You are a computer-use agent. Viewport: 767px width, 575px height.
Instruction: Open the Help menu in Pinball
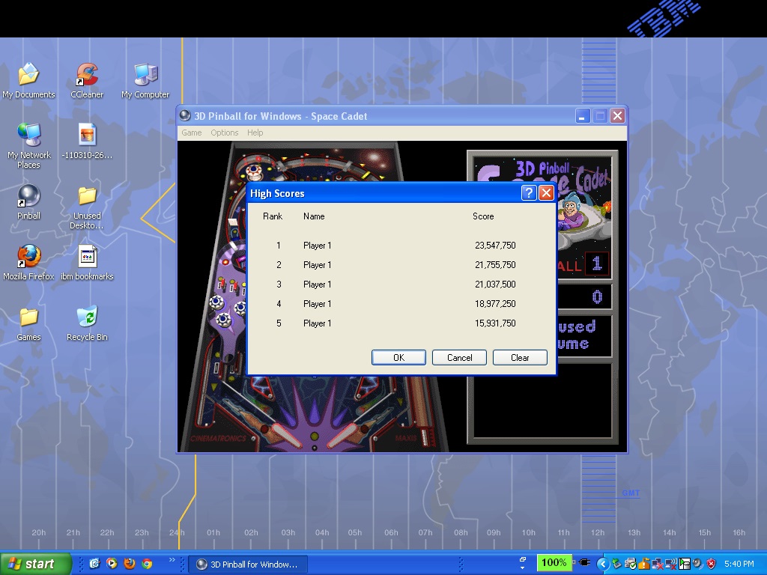click(255, 133)
